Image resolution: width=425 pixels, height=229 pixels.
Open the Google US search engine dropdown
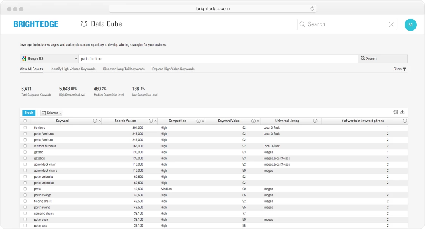click(49, 59)
